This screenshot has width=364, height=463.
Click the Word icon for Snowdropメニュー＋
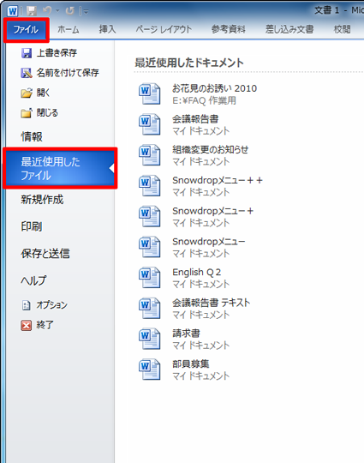(x=150, y=216)
